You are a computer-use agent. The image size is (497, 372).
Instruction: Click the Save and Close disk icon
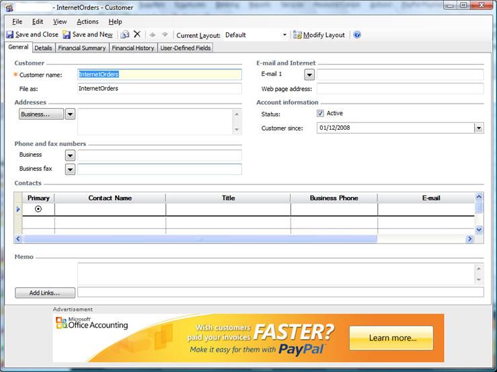(x=10, y=34)
